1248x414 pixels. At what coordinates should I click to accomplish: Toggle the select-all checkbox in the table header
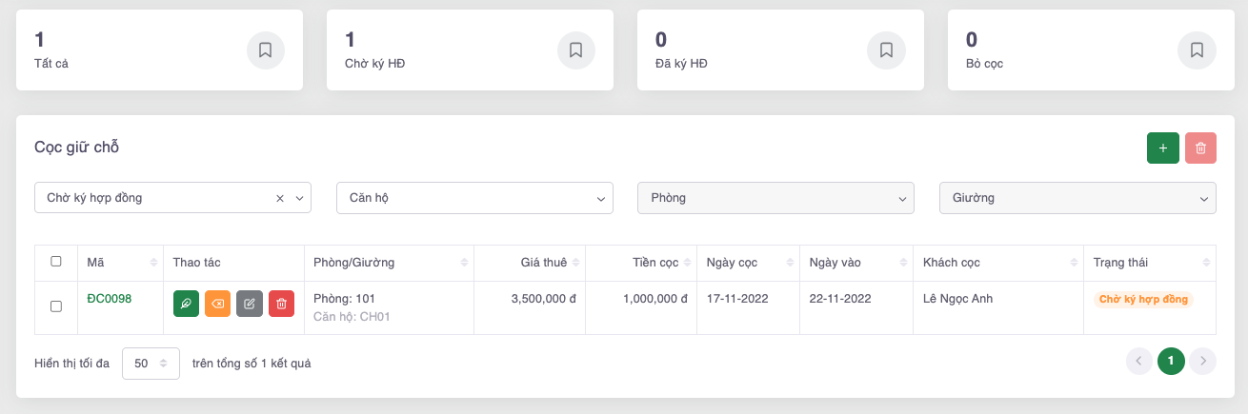click(56, 262)
